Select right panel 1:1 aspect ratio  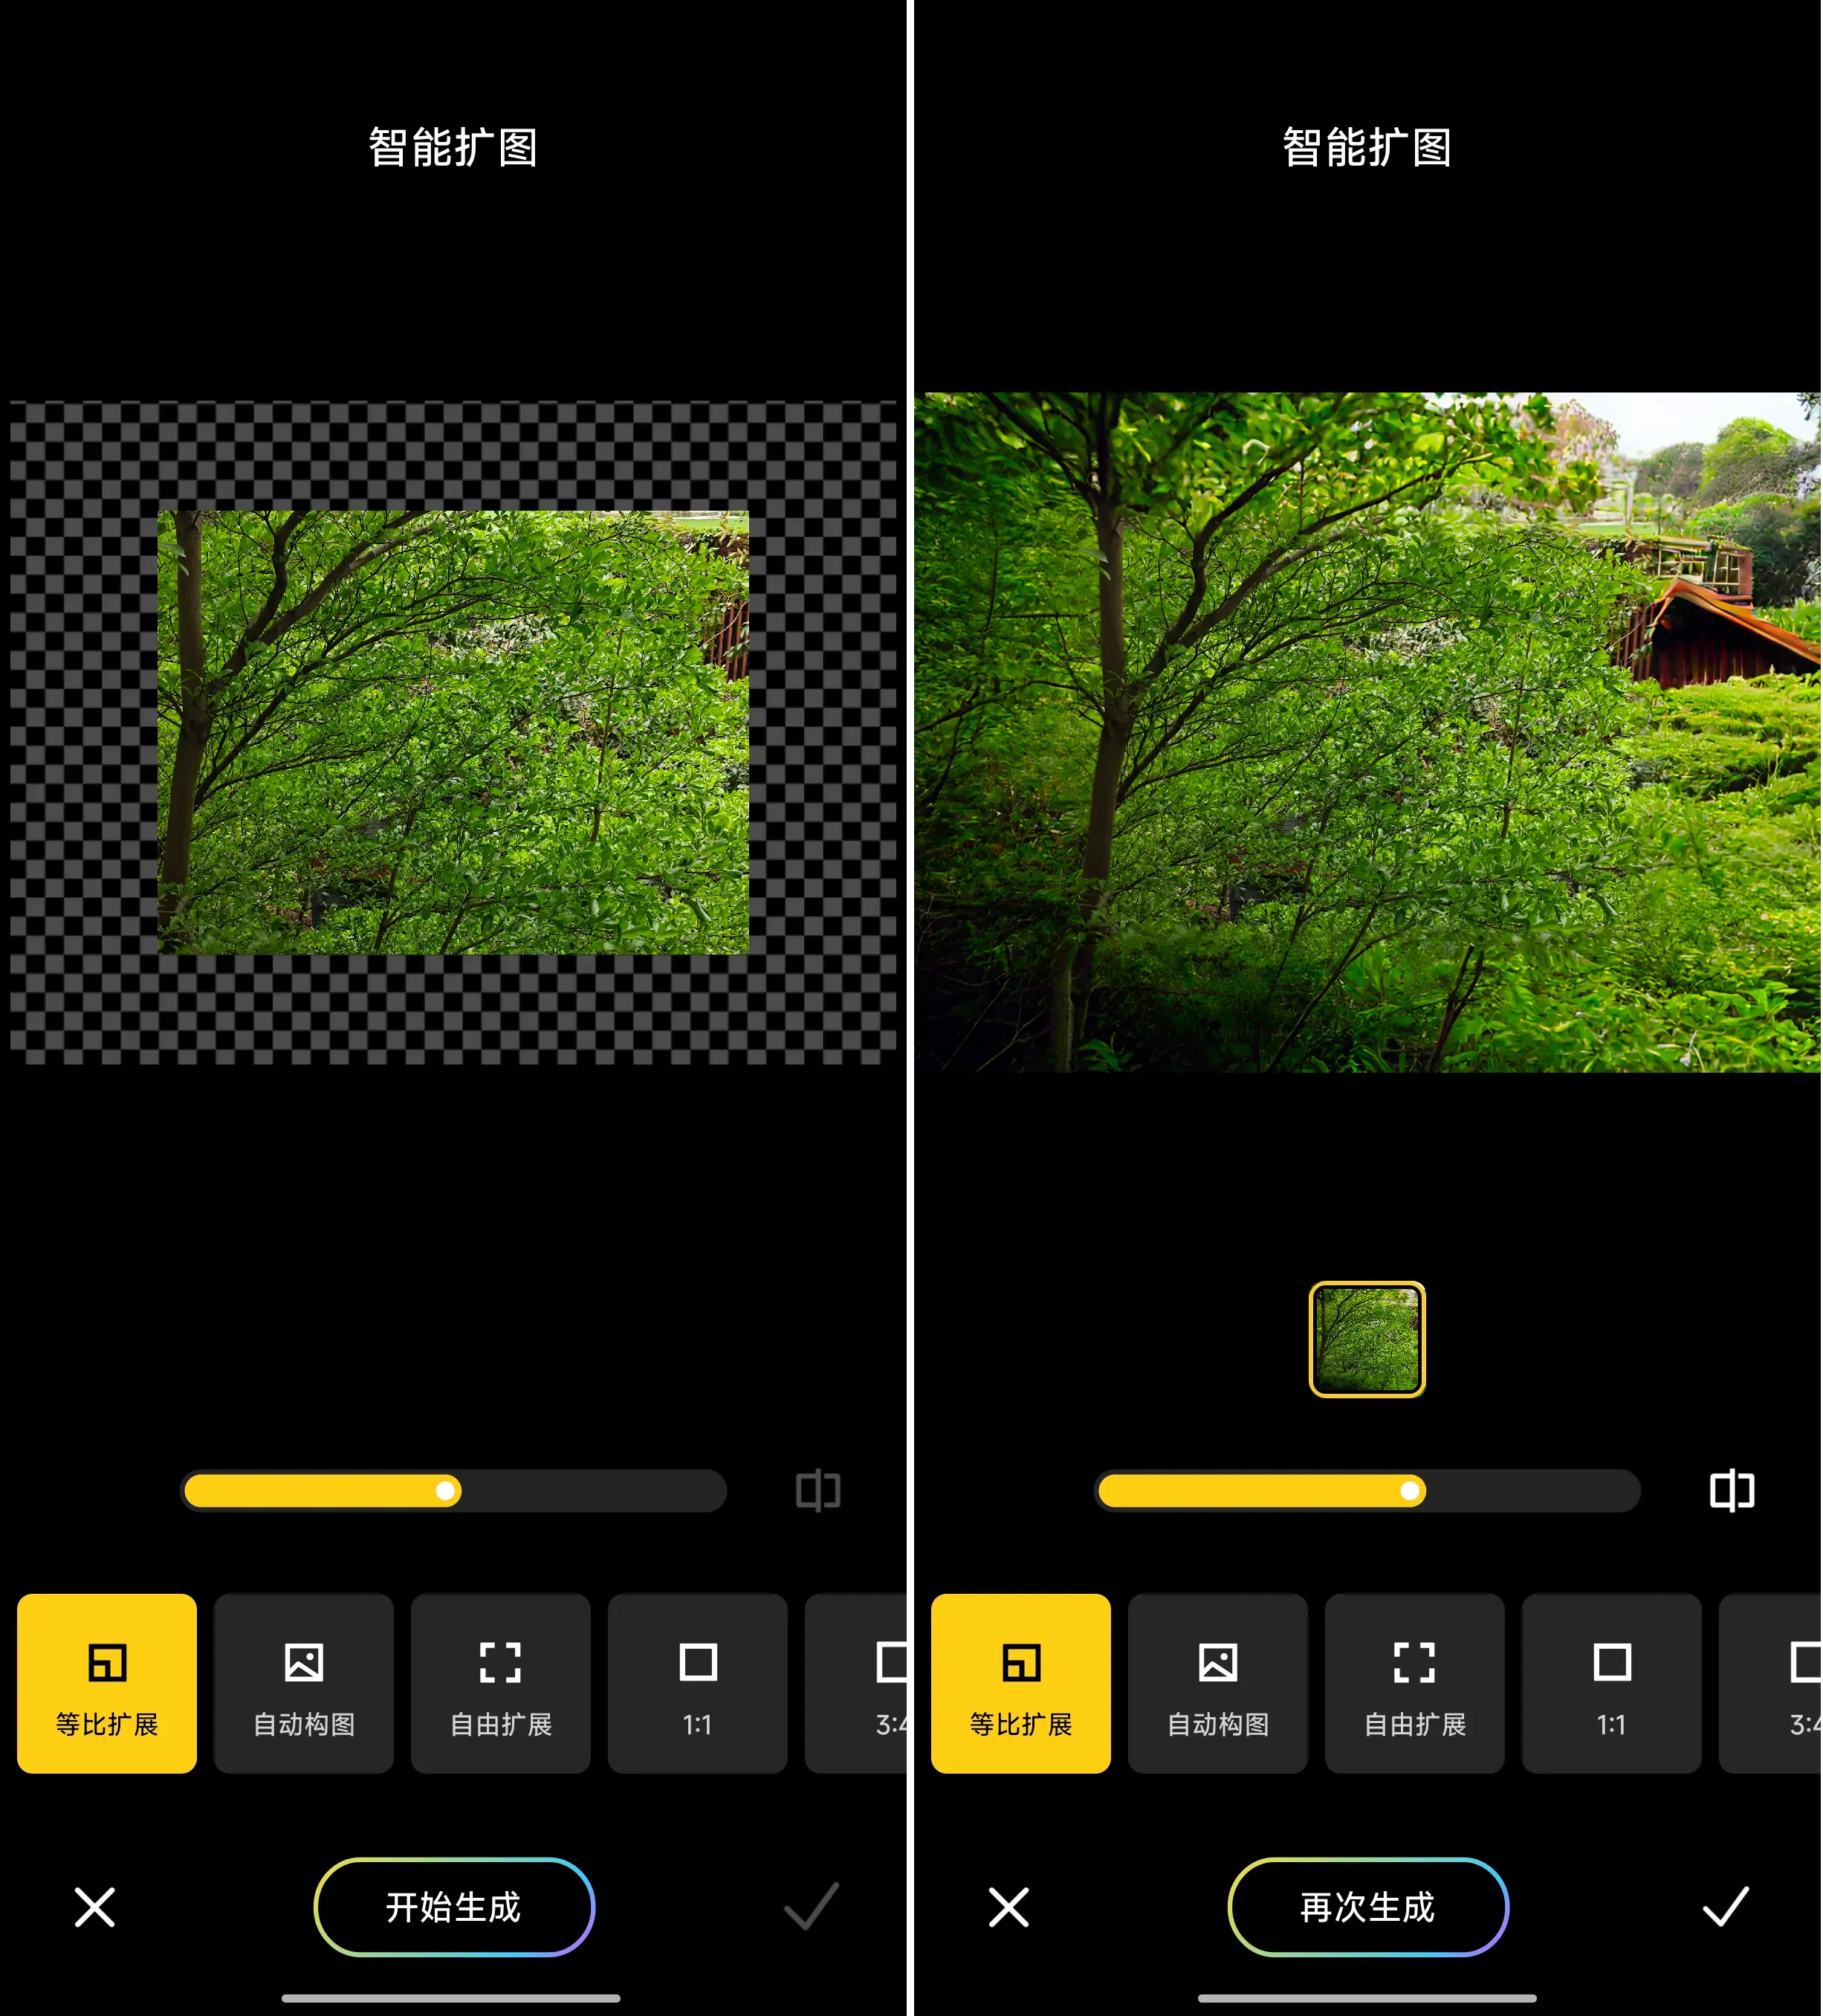click(1610, 1682)
